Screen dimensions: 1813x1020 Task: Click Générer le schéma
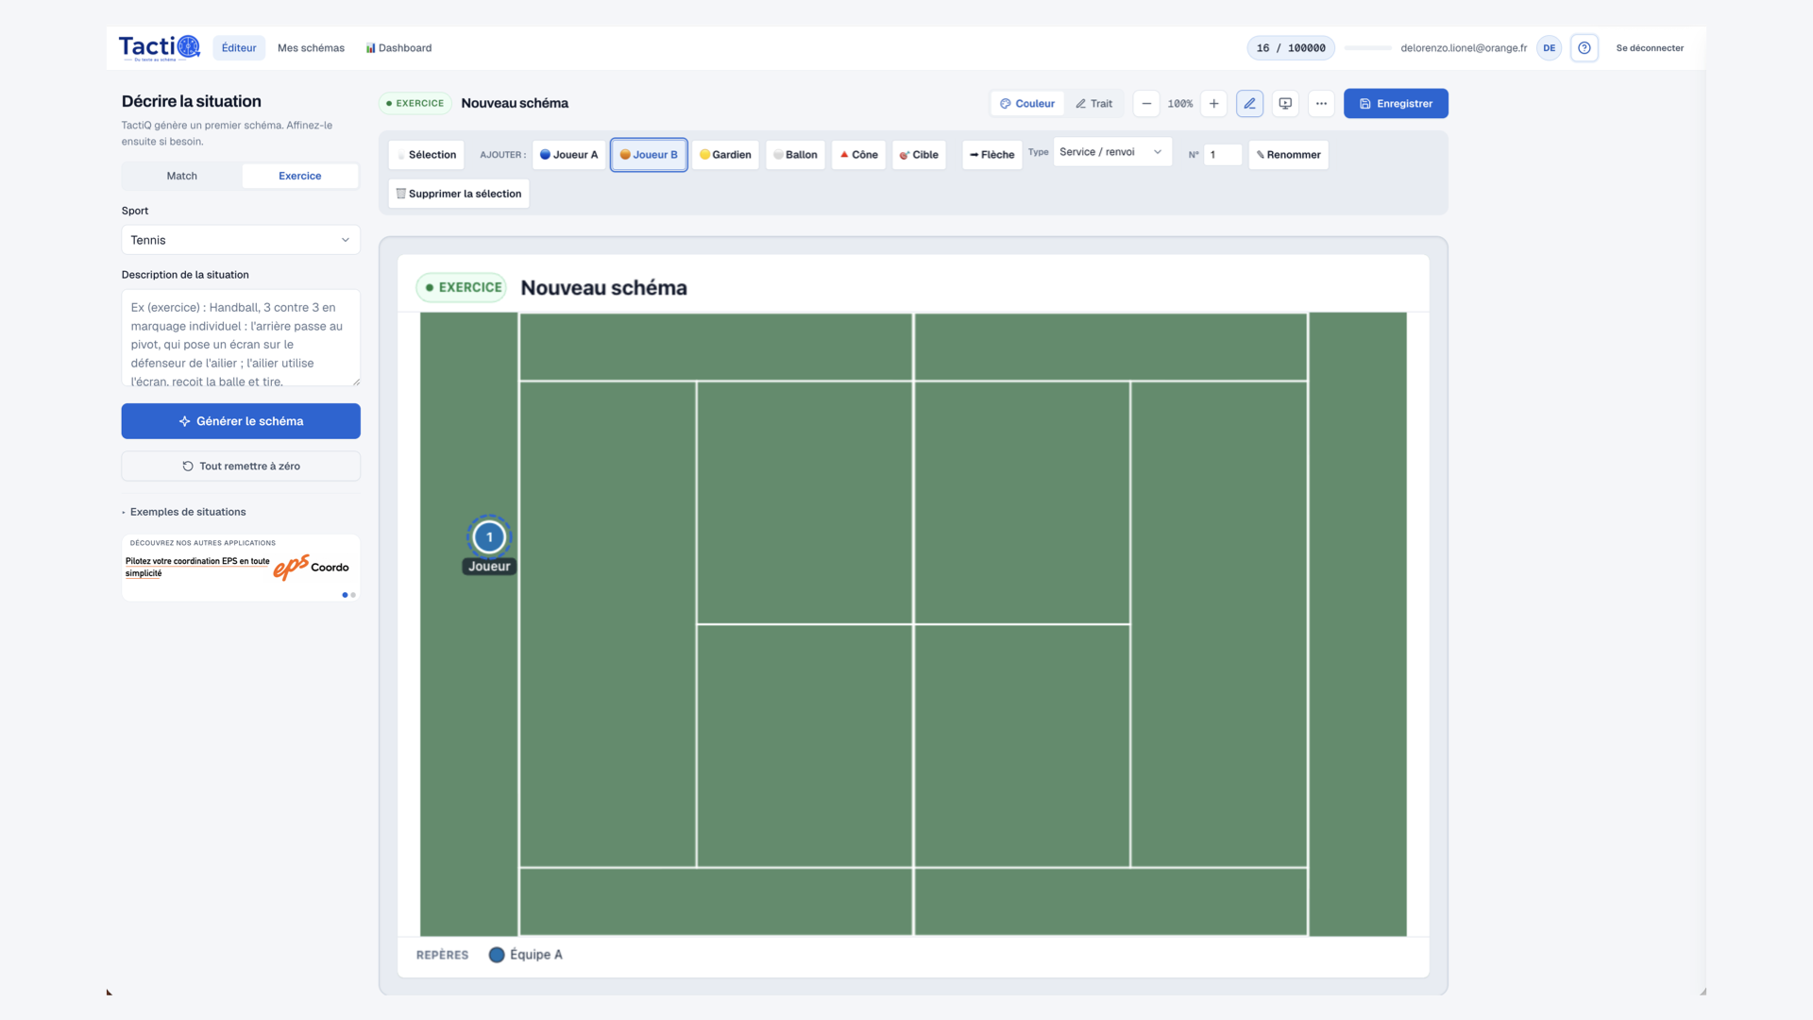[241, 421]
